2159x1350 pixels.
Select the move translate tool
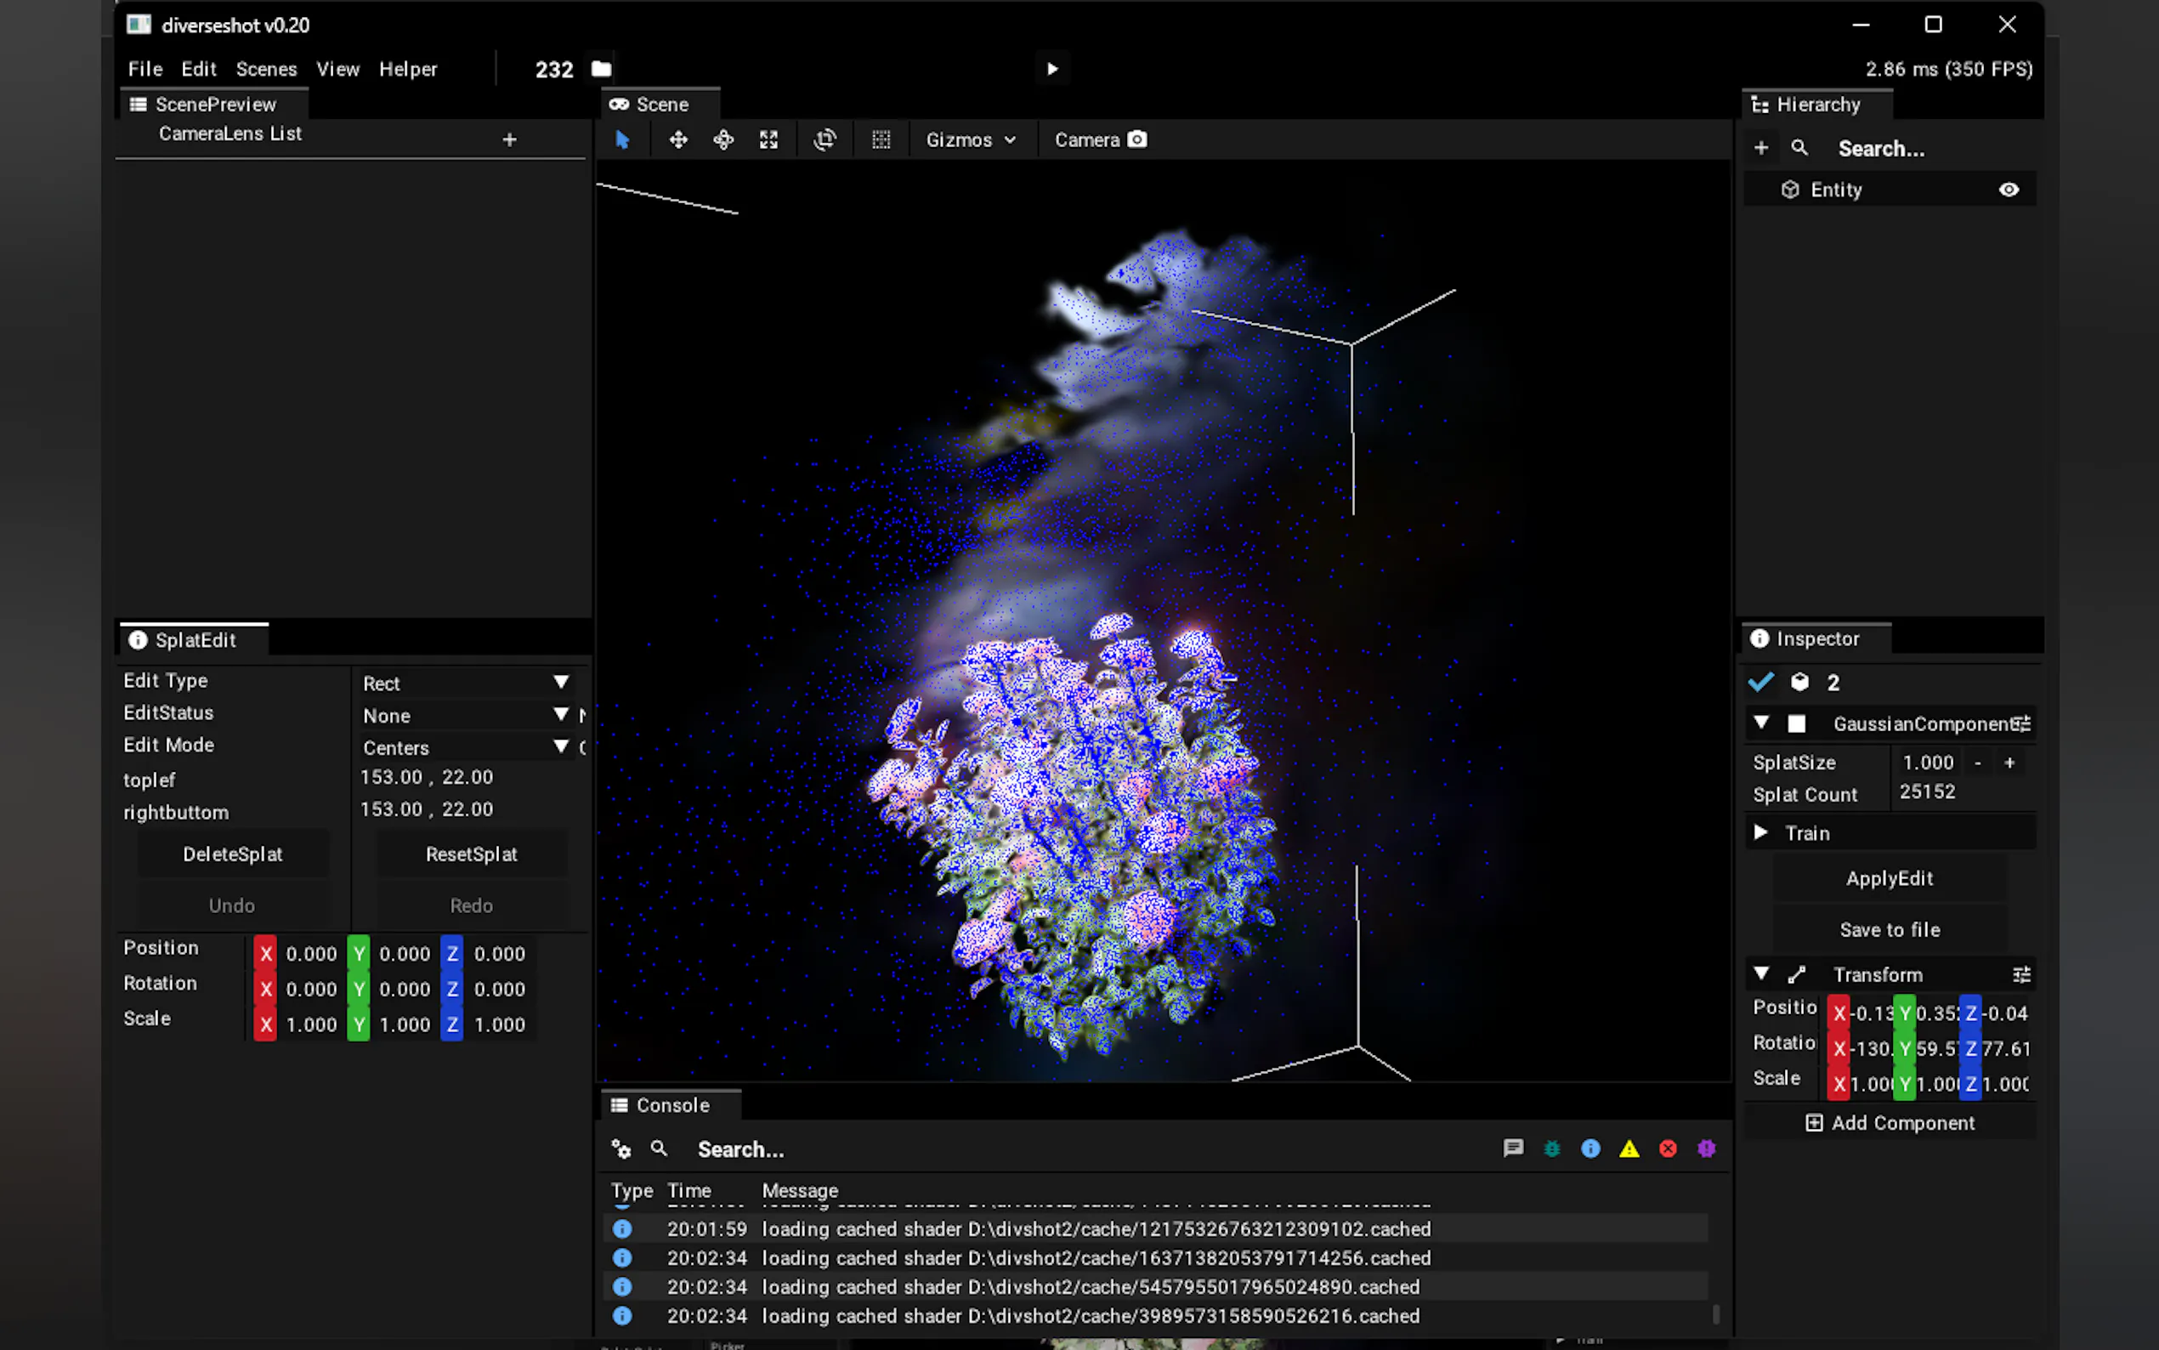[678, 139]
